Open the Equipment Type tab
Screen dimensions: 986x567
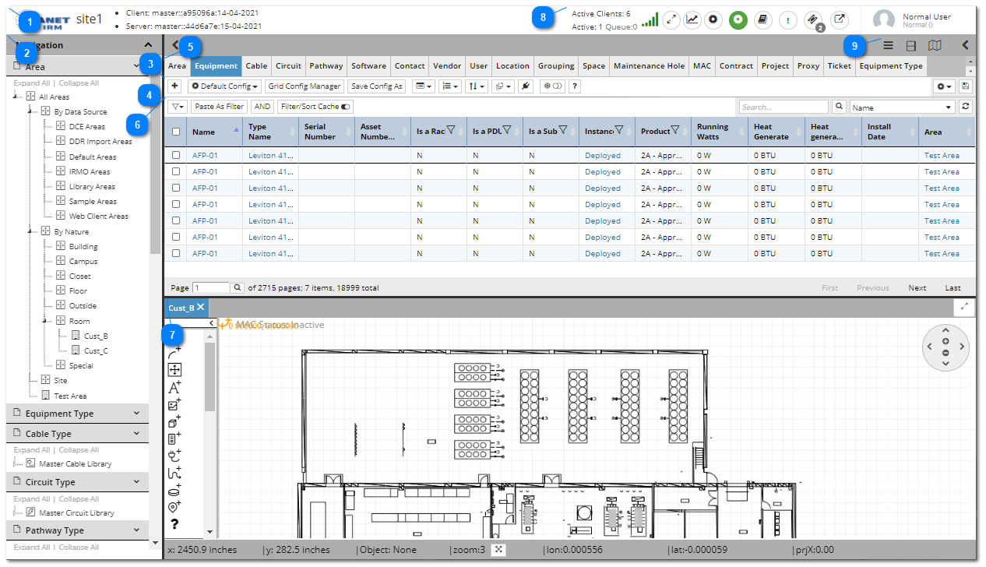pos(891,66)
